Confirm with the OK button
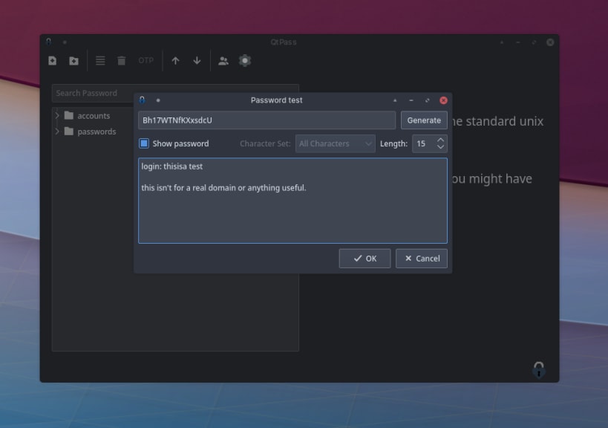Image resolution: width=608 pixels, height=428 pixels. pos(365,259)
